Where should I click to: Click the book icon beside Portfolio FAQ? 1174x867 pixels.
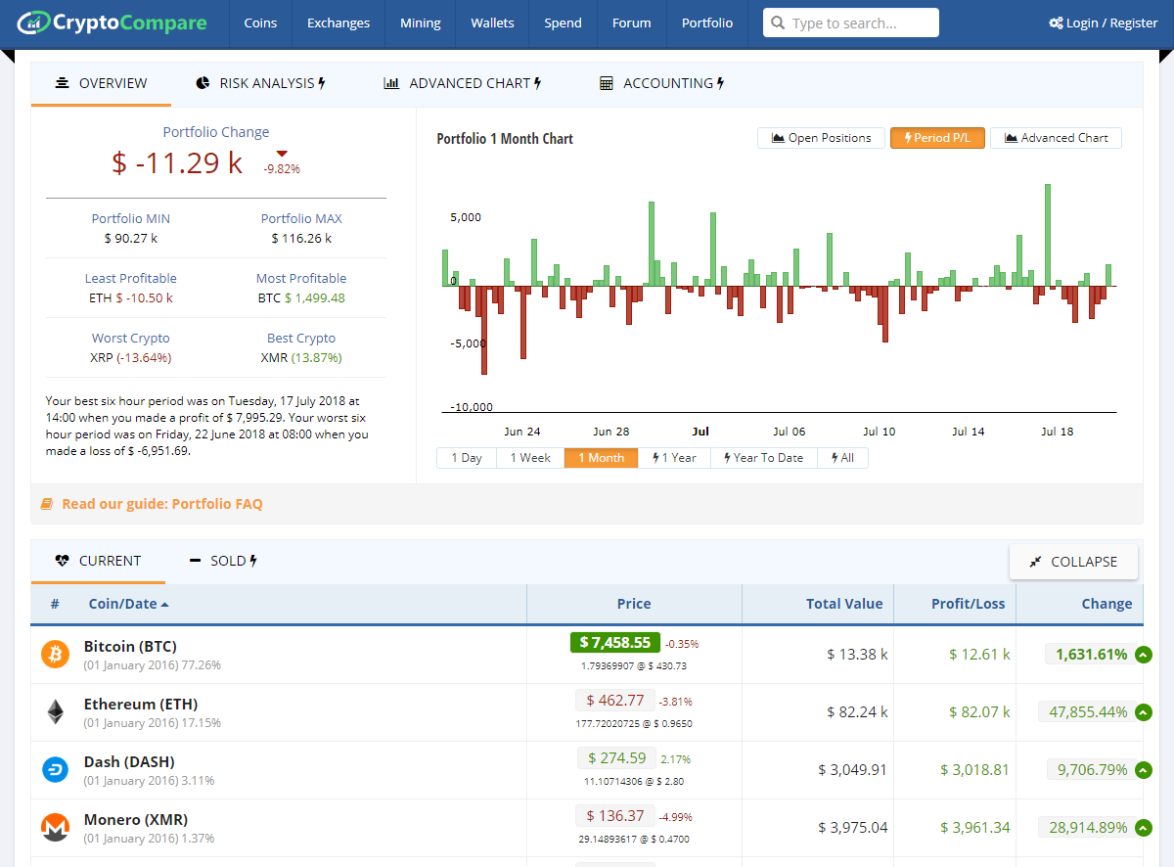(47, 503)
